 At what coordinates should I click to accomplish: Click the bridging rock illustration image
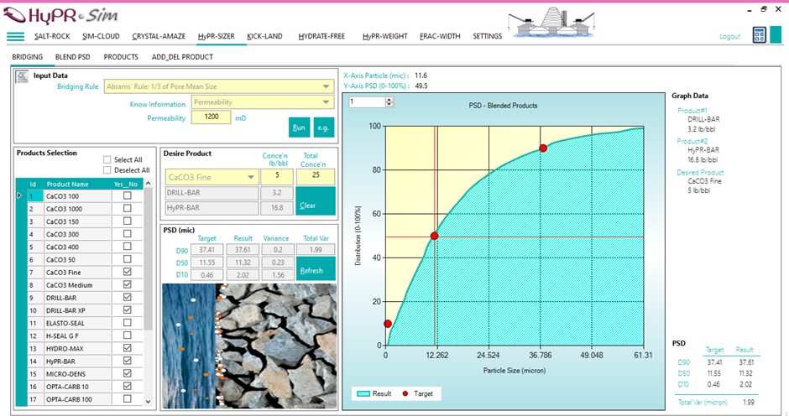pyautogui.click(x=249, y=346)
